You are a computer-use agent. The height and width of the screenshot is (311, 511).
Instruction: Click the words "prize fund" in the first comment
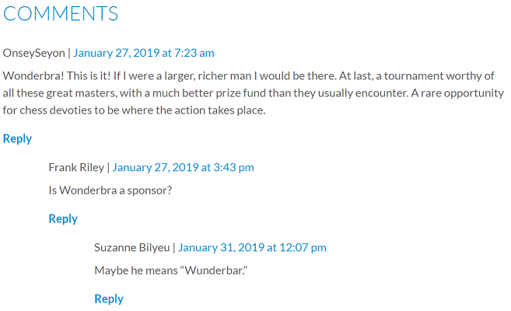(245, 93)
